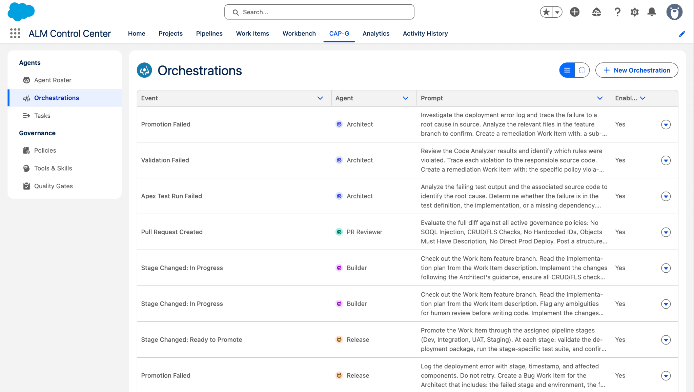Viewport: 694px width, 392px height.
Task: Click the Stage Changed: Ready to Promote cell
Action: click(234, 339)
